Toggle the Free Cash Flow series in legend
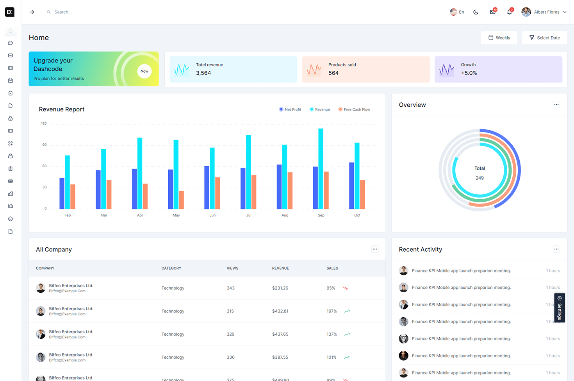Image resolution: width=574 pixels, height=381 pixels. pyautogui.click(x=354, y=109)
